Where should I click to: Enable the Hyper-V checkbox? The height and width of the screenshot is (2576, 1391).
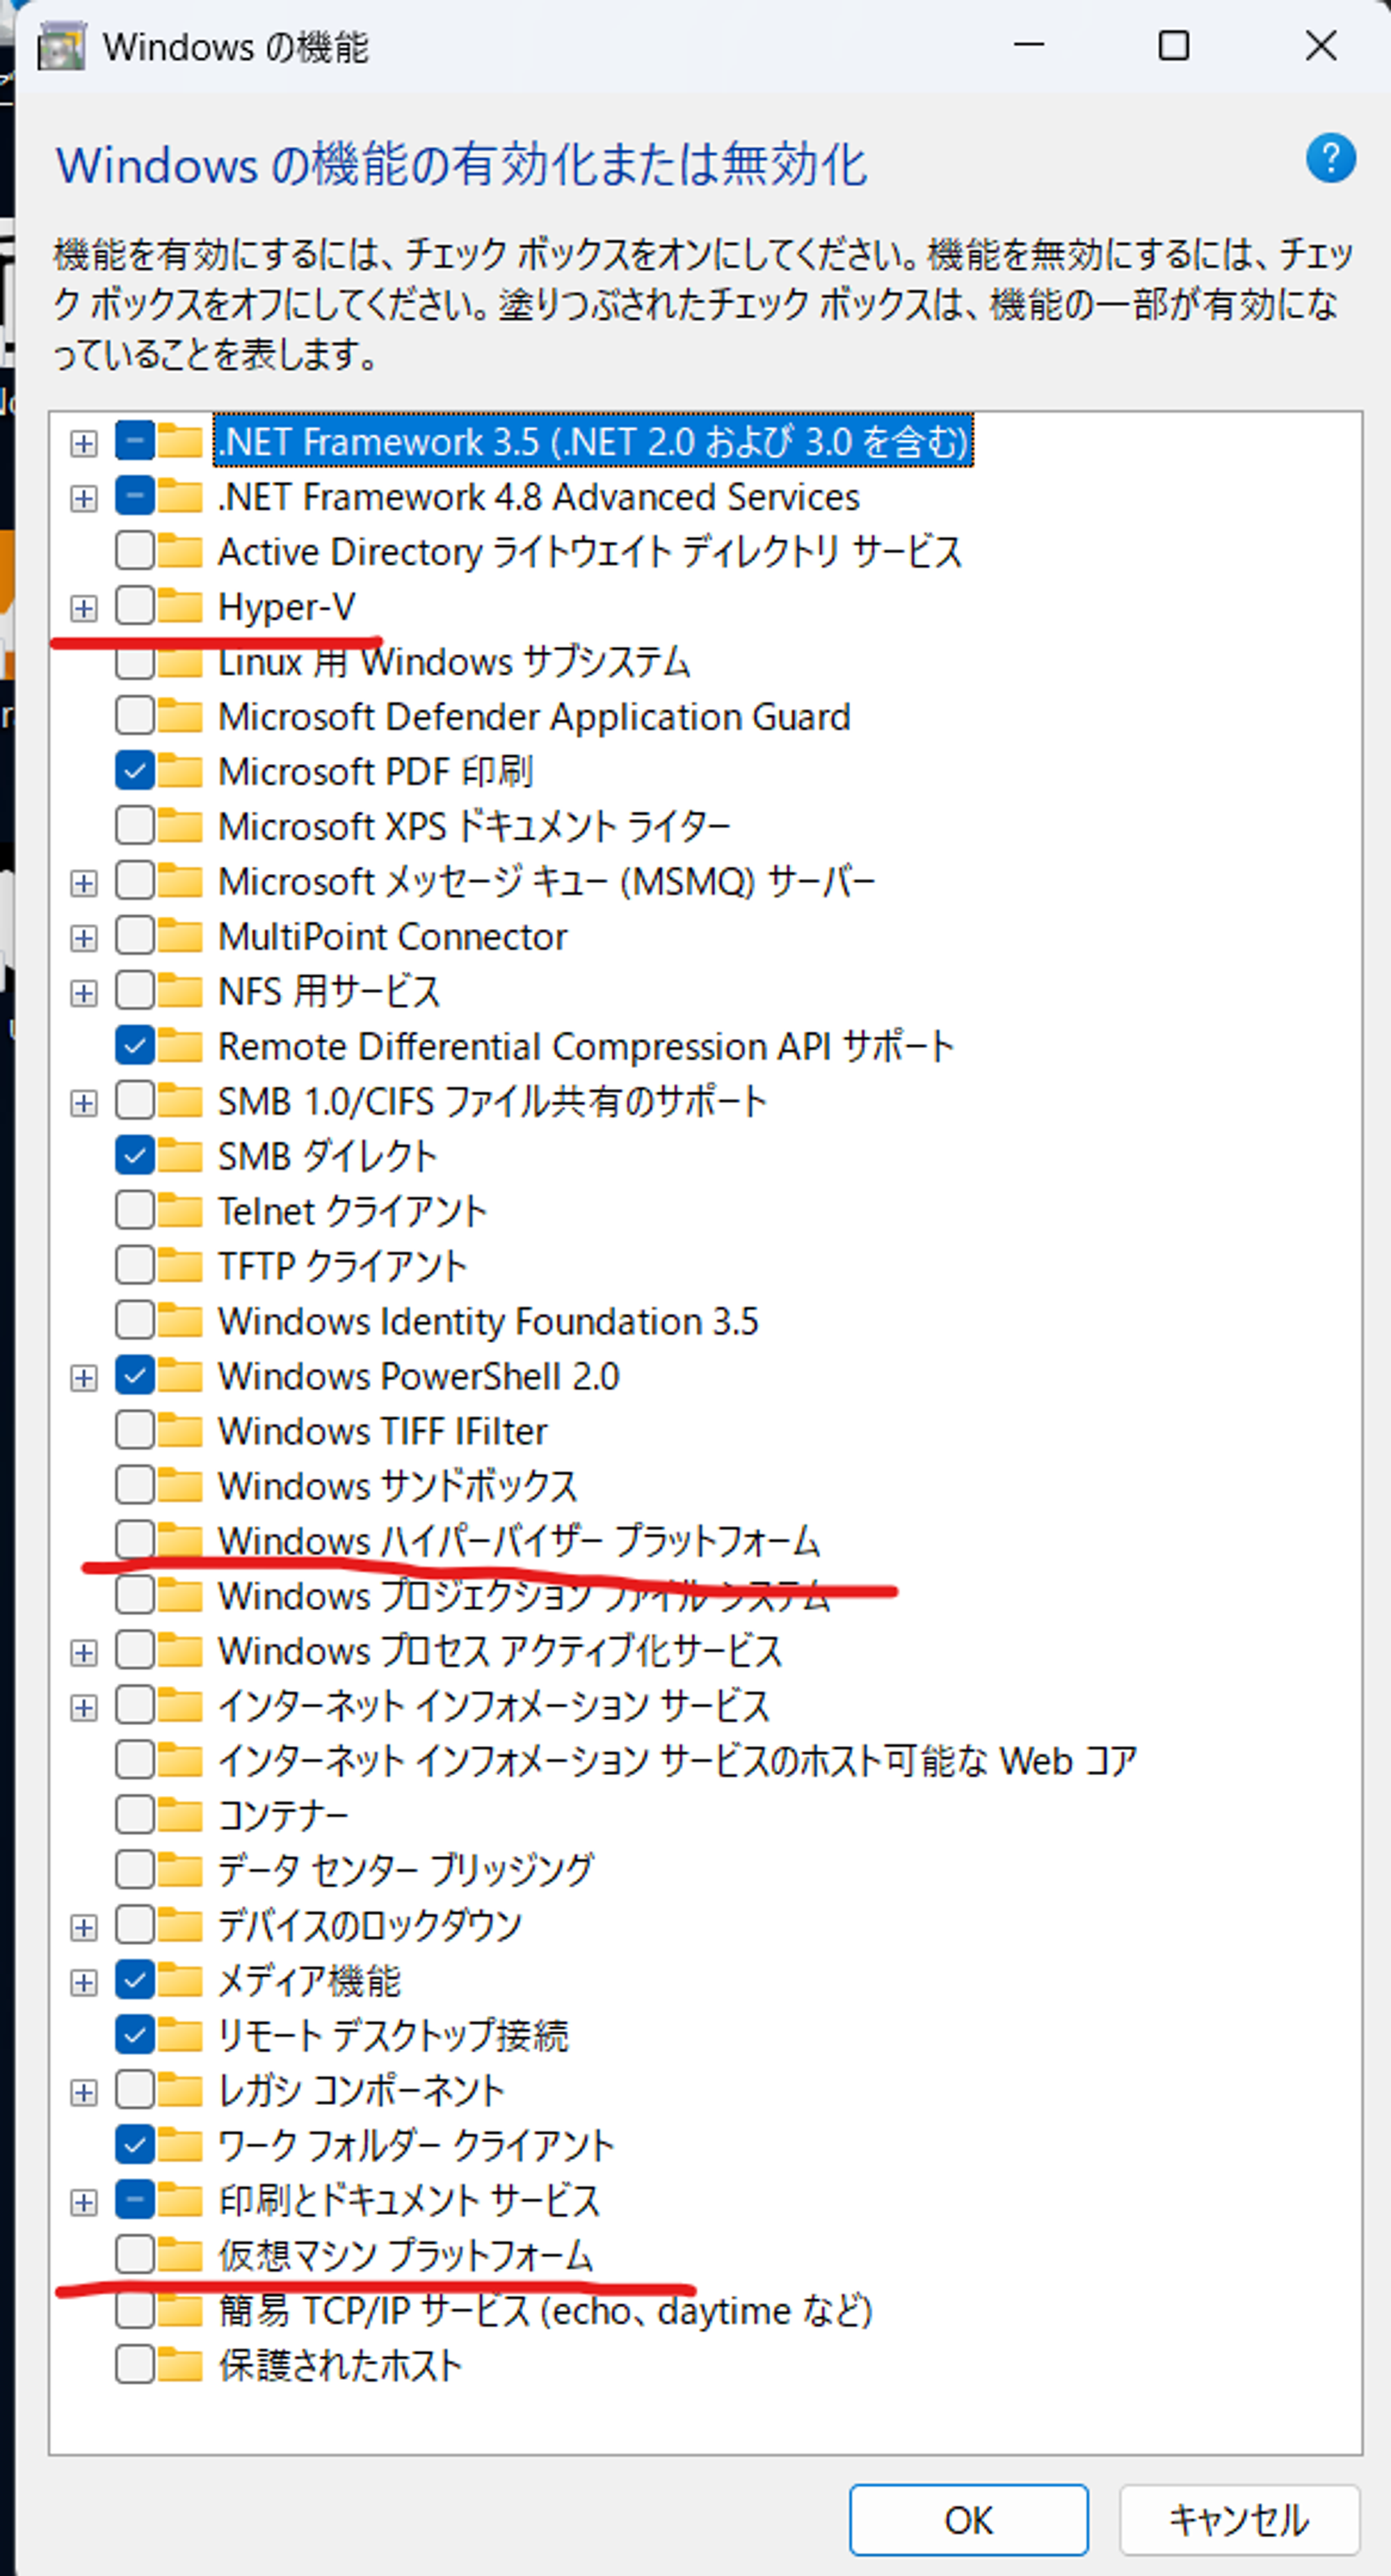135,605
